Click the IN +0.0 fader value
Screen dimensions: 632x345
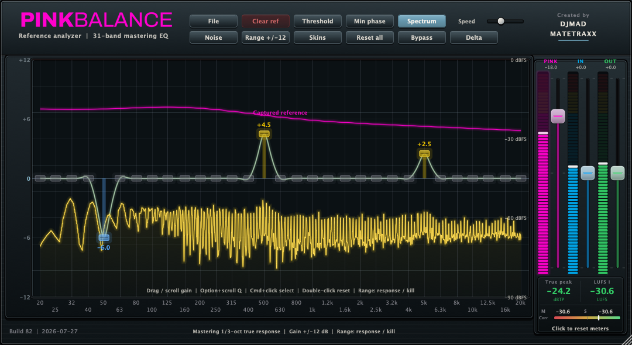(x=581, y=67)
